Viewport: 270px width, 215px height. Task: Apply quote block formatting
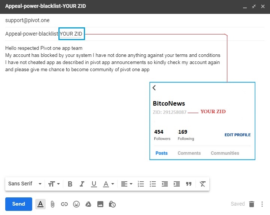point(189,184)
